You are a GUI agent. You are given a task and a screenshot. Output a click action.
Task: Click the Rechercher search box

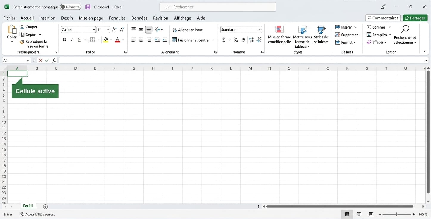pyautogui.click(x=218, y=7)
